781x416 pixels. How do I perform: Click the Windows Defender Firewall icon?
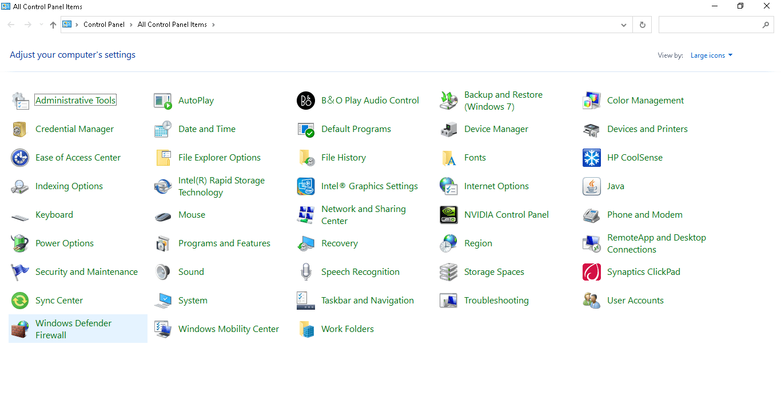coord(20,329)
